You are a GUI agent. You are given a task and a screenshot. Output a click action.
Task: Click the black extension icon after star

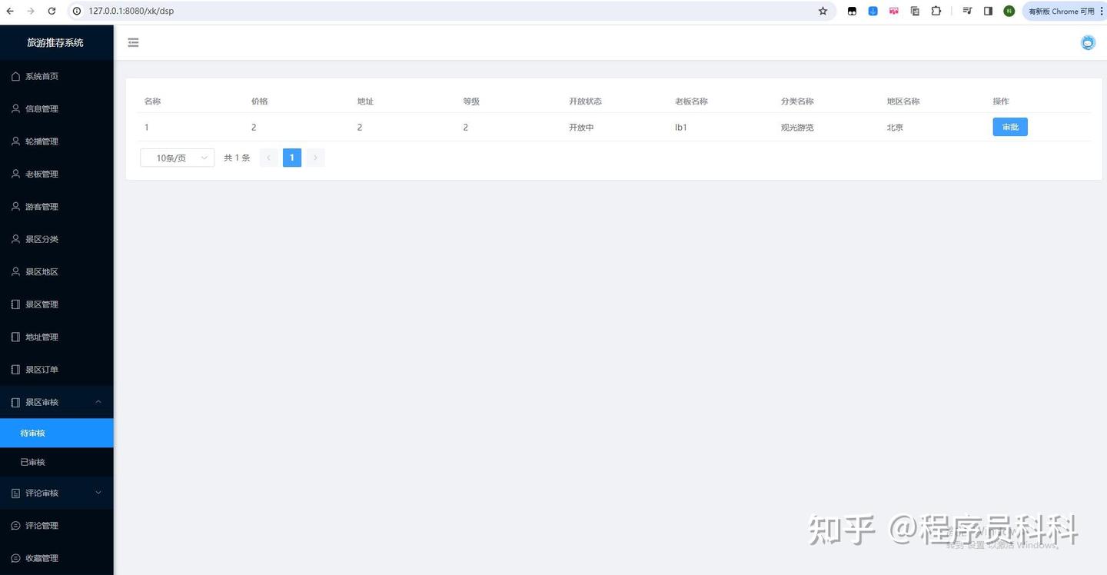852,11
